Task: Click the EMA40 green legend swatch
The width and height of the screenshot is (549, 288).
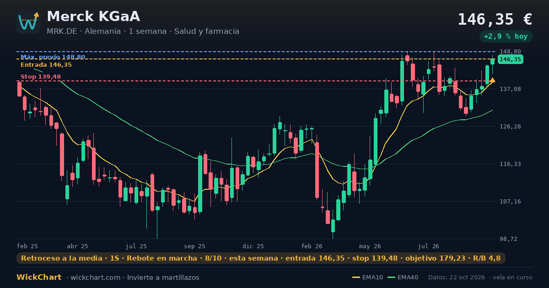Action: (x=391, y=277)
